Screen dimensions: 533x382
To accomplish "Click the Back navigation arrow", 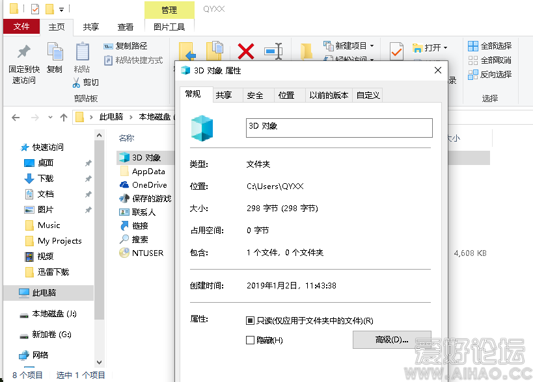I will [x=16, y=118].
